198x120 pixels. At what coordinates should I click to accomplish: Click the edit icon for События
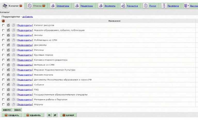click(9, 85)
